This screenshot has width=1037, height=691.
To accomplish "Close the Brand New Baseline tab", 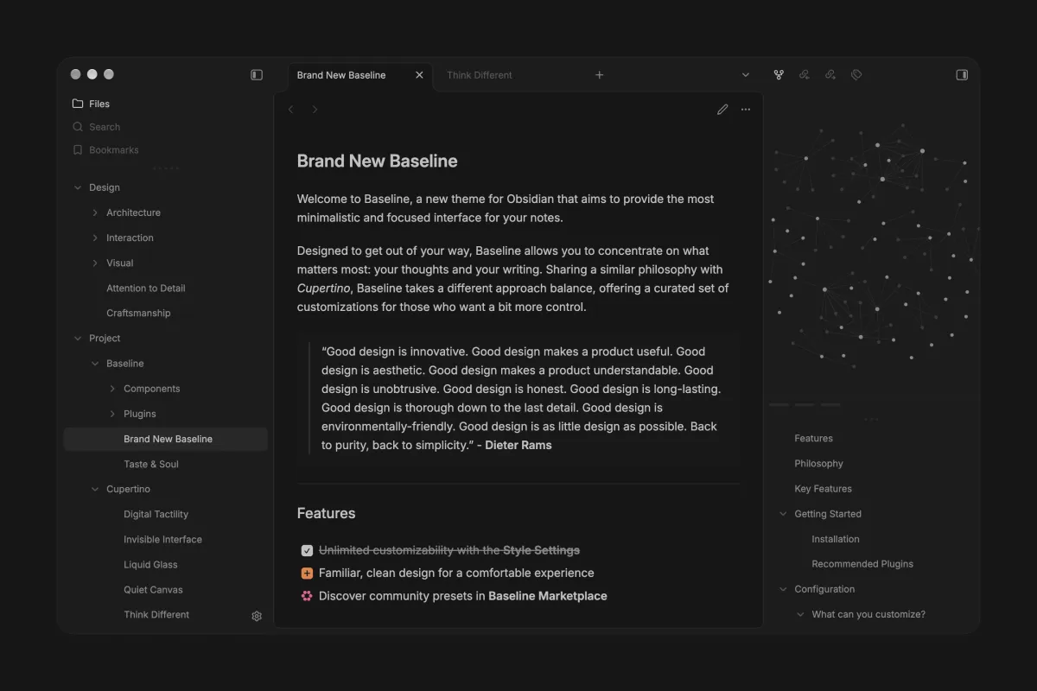I will (x=420, y=75).
